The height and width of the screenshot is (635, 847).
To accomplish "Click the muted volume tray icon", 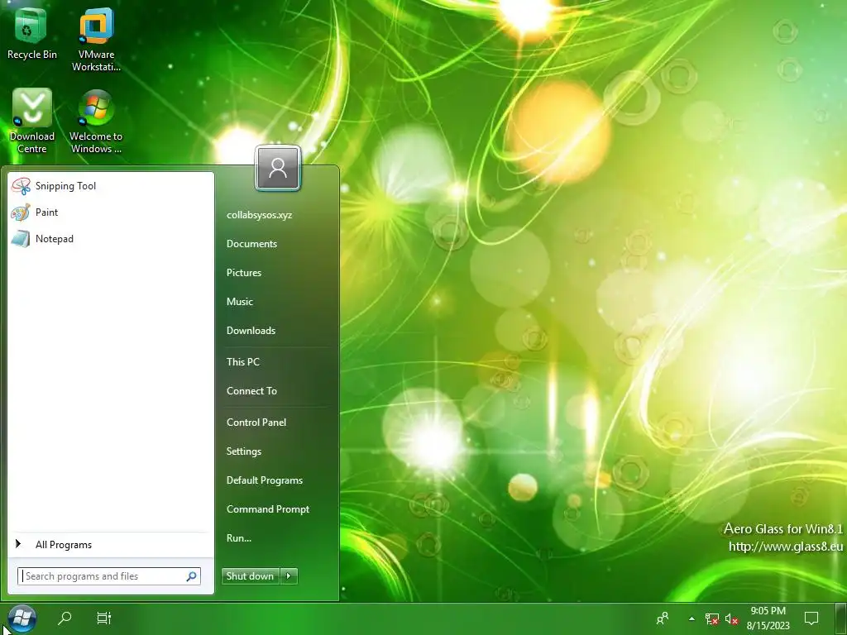I will point(731,618).
